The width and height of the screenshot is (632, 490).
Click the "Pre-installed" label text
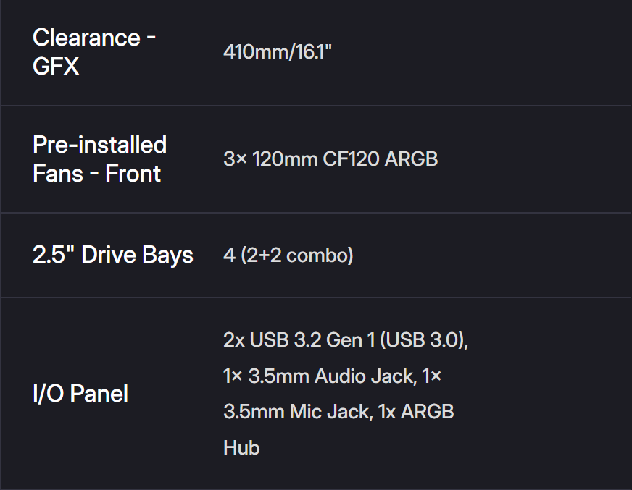pyautogui.click(x=99, y=144)
